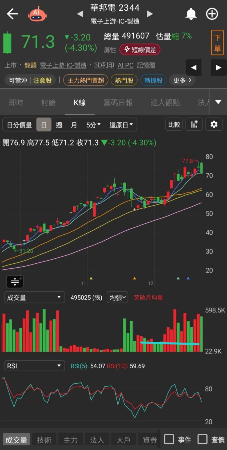Select 日 daily period toggle
Image resolution: width=227 pixels, height=450 pixels.
pyautogui.click(x=44, y=125)
